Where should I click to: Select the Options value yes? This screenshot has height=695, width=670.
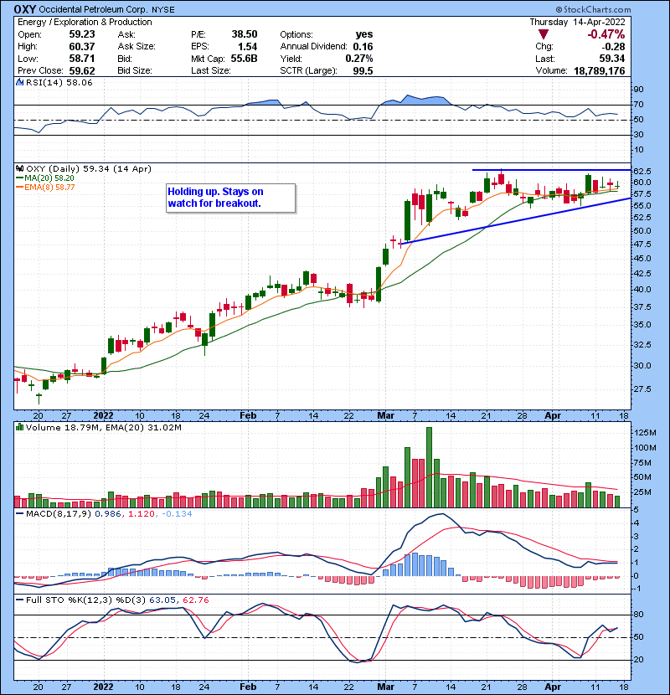(364, 34)
